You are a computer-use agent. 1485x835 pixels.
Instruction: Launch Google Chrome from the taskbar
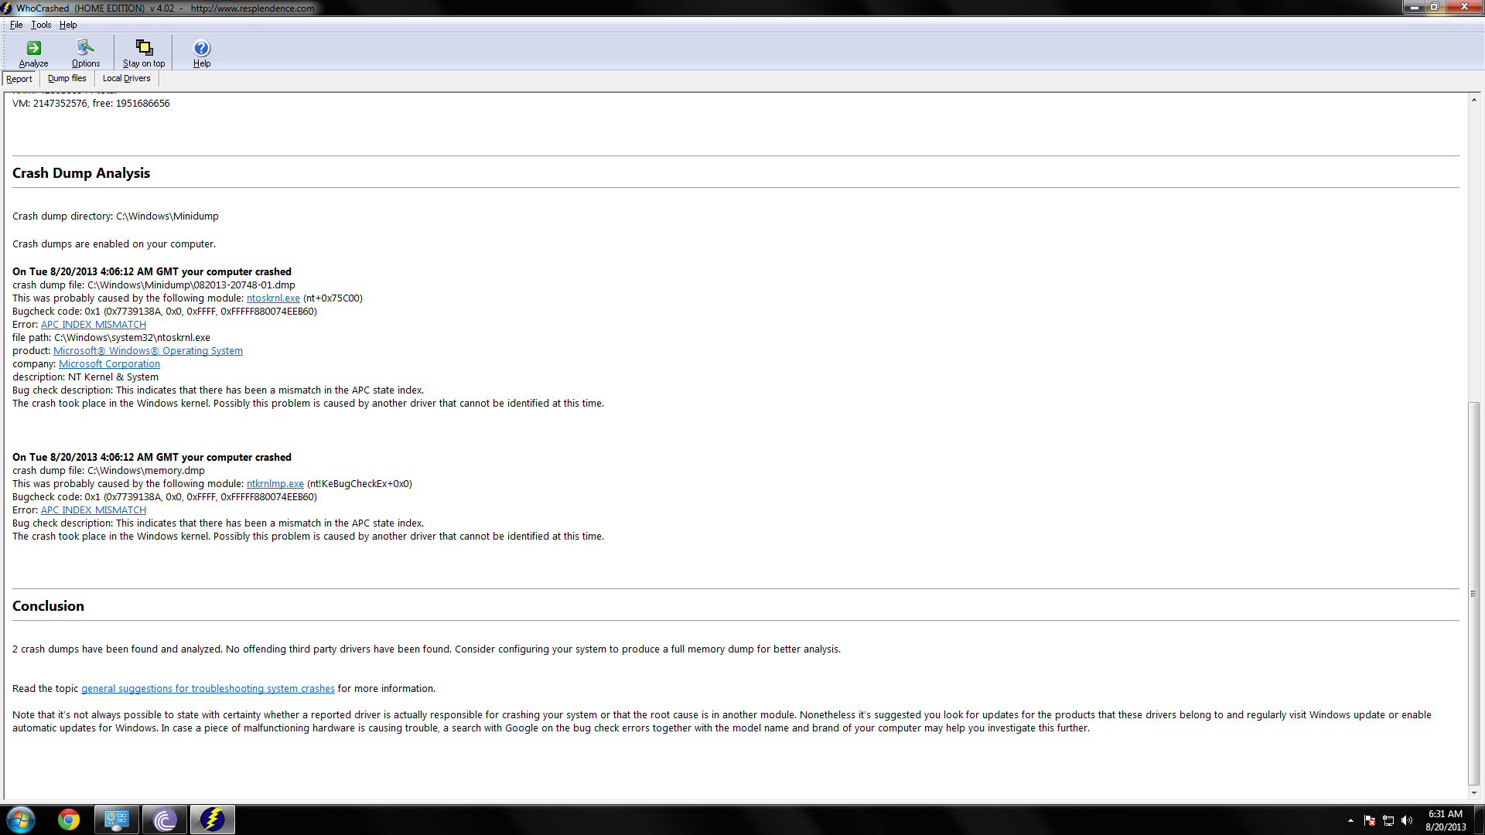[x=69, y=820]
